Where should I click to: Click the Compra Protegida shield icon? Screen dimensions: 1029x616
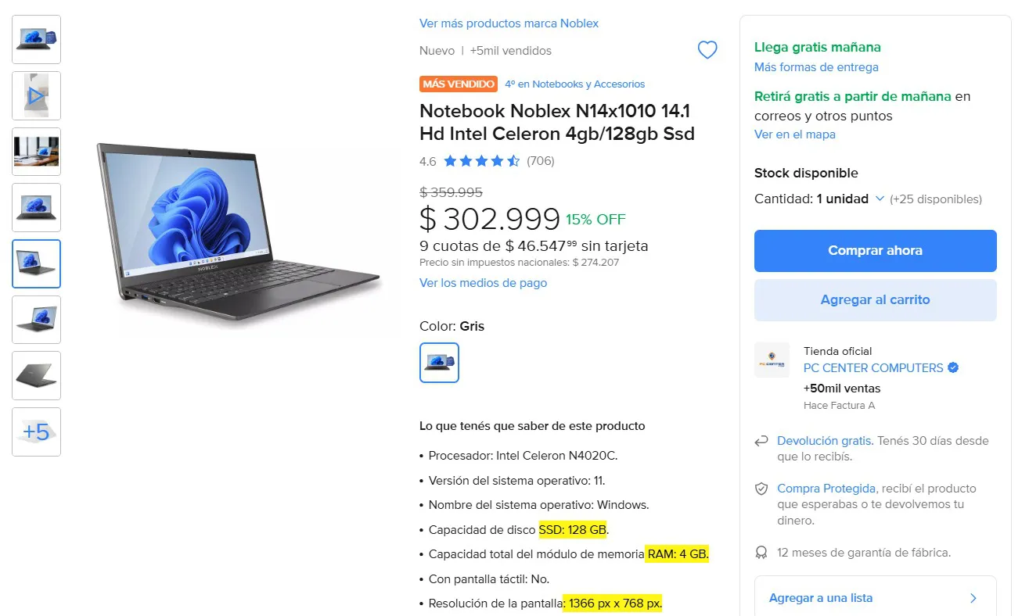coord(761,489)
